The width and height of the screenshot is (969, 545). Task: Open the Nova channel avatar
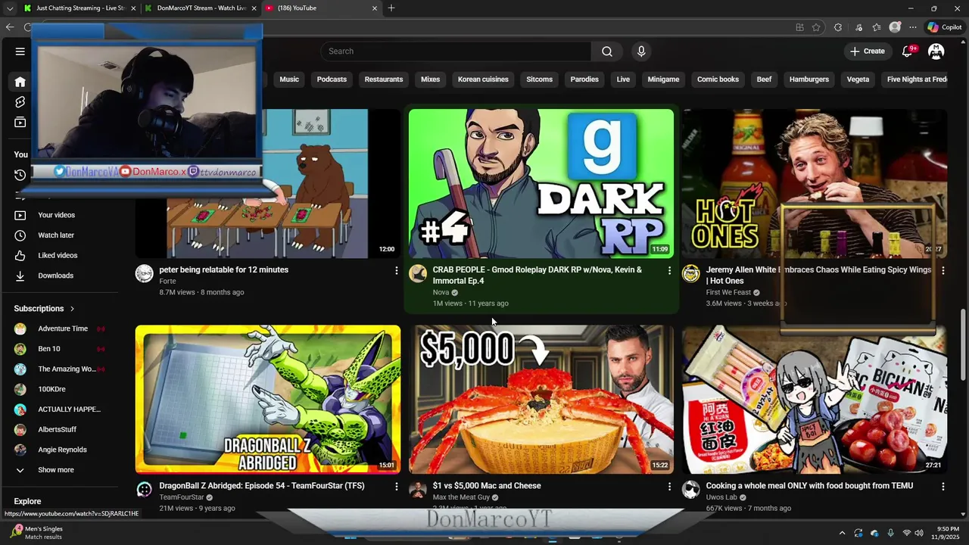click(418, 274)
